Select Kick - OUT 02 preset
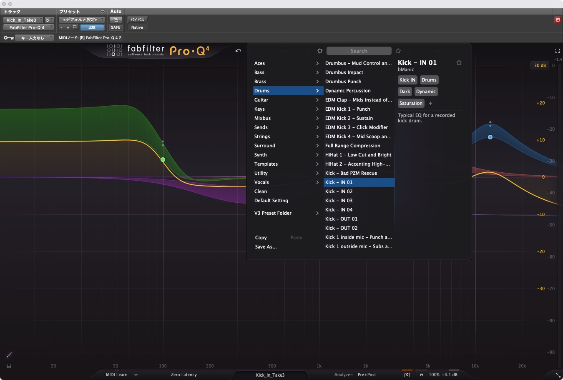The height and width of the screenshot is (380, 563). click(359, 228)
